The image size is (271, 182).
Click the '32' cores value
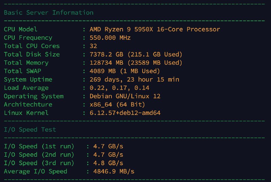point(93,46)
